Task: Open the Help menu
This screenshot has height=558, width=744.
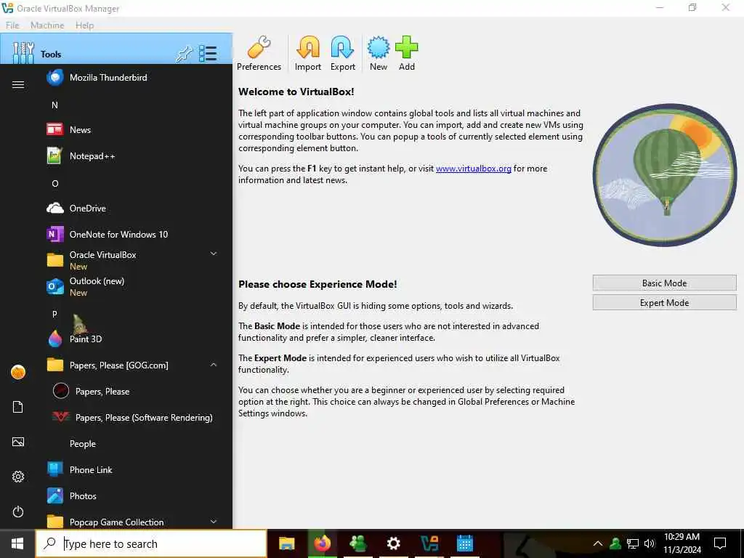Action: coord(84,25)
